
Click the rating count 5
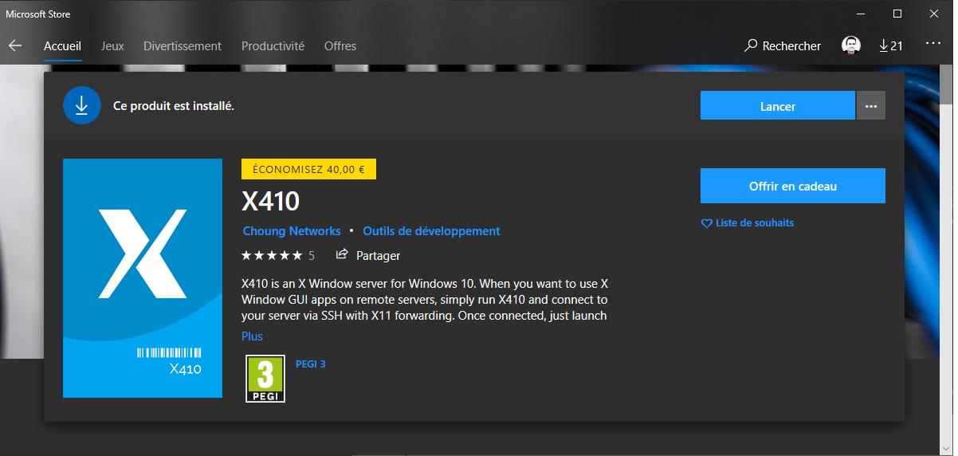312,256
